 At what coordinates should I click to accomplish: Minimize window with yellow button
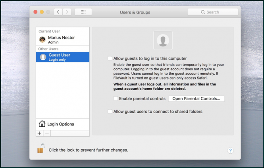point(42,12)
